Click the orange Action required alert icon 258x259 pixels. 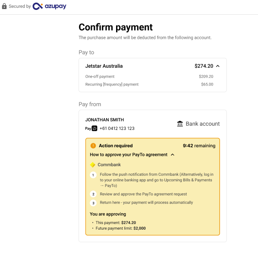pos(93,146)
